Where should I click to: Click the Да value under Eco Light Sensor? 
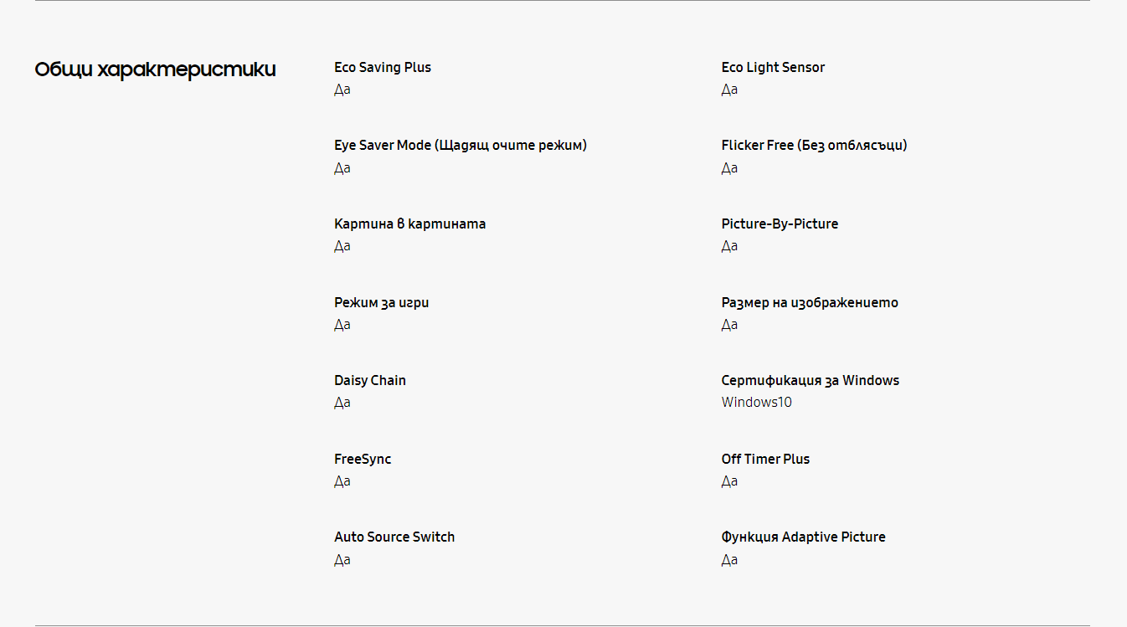click(730, 90)
